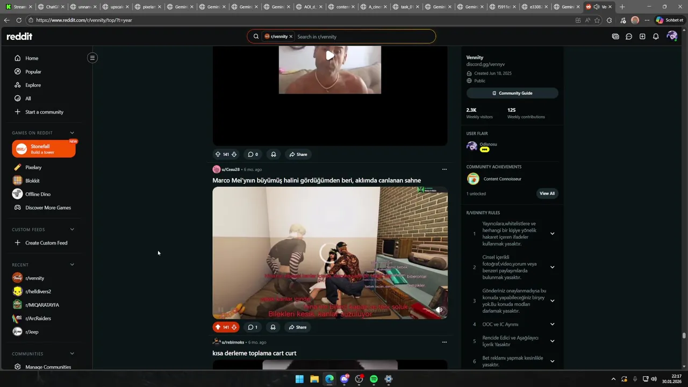Collapse the Custom Feeds section
The image size is (688, 387).
point(72,230)
